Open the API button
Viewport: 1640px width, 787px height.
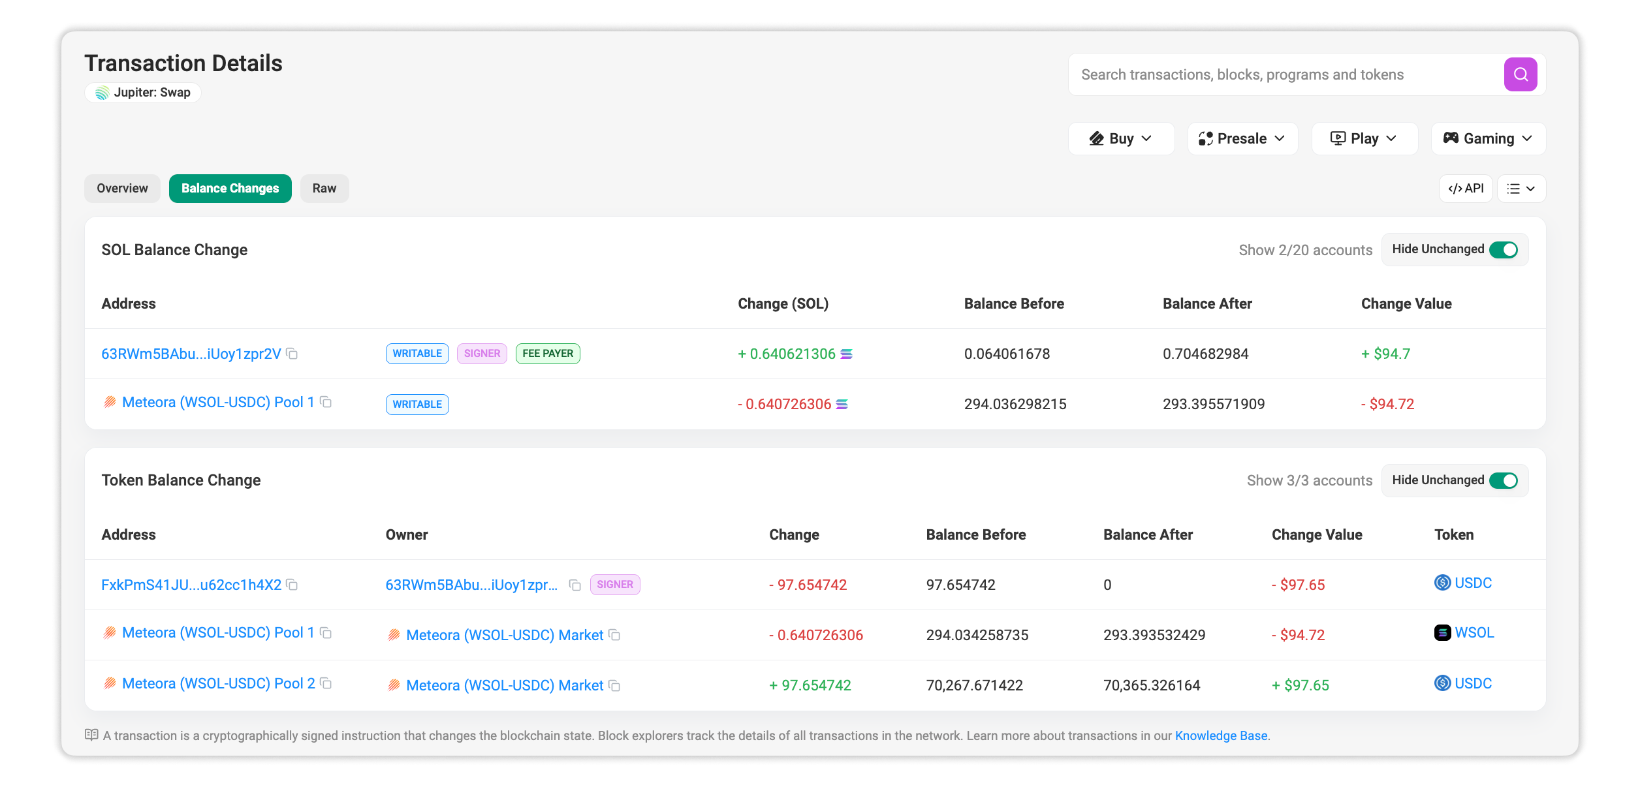(x=1466, y=189)
